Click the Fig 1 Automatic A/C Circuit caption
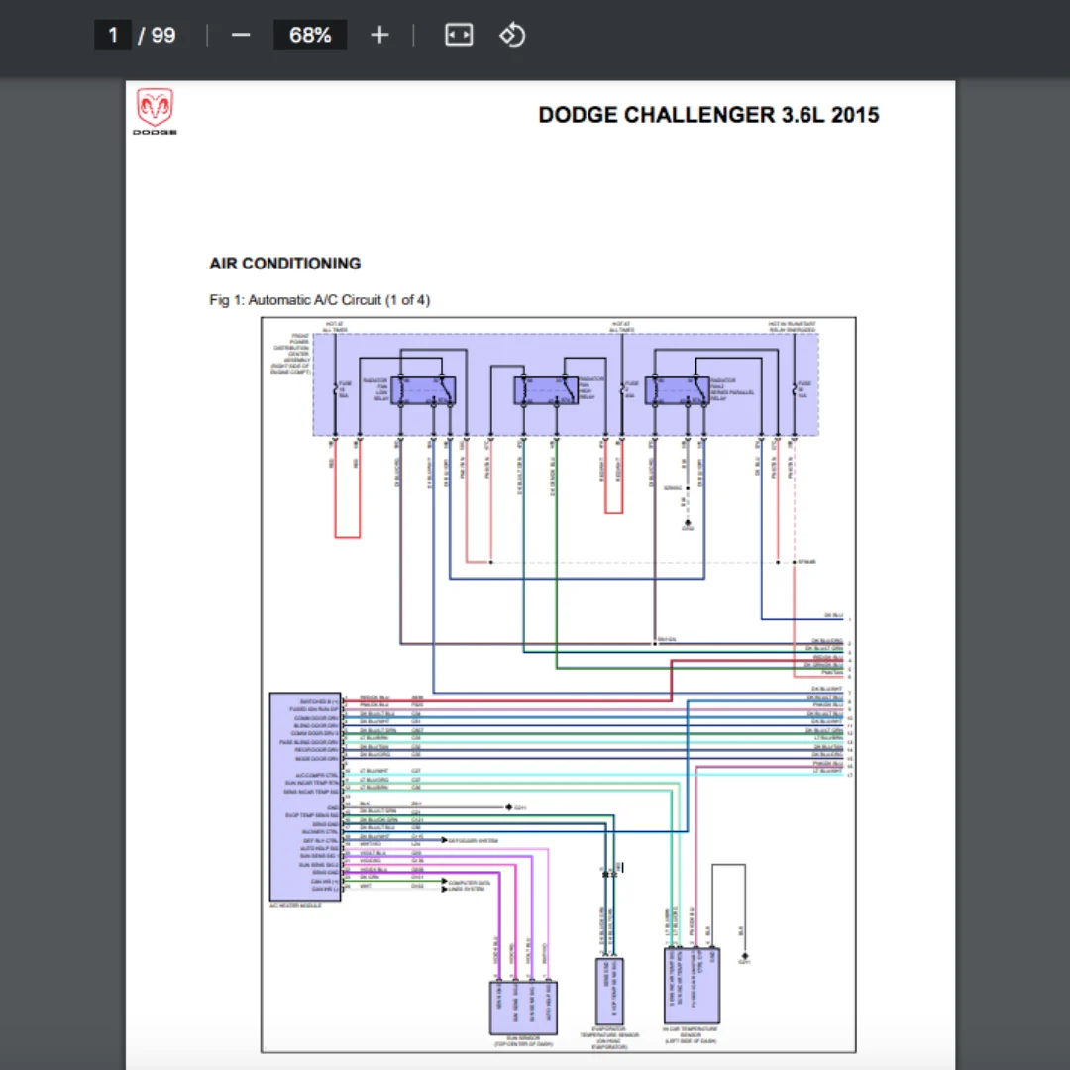1070x1070 pixels. coord(319,300)
